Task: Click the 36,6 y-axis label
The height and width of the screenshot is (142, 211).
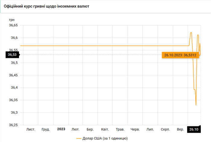Action: tap(14, 38)
